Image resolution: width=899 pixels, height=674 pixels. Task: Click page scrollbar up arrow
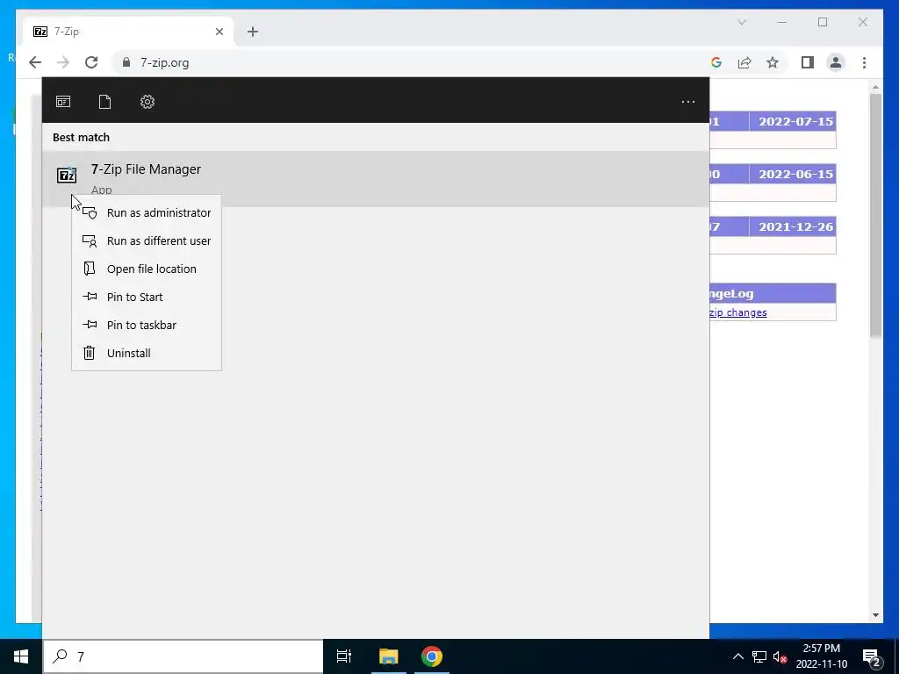click(x=875, y=88)
